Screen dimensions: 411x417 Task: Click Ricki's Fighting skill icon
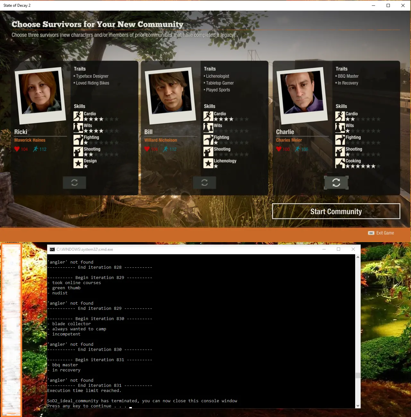tap(78, 140)
